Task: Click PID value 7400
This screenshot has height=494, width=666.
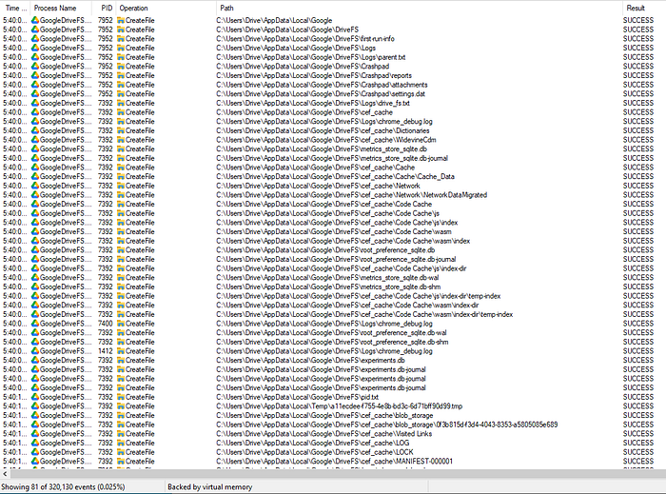Action: tap(105, 324)
